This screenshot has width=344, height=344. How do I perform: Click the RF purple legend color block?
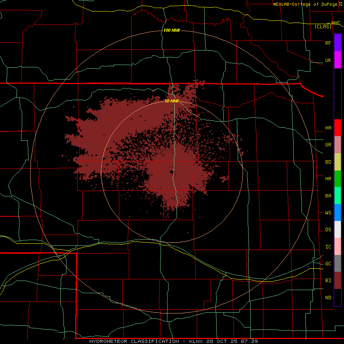pos(338,43)
